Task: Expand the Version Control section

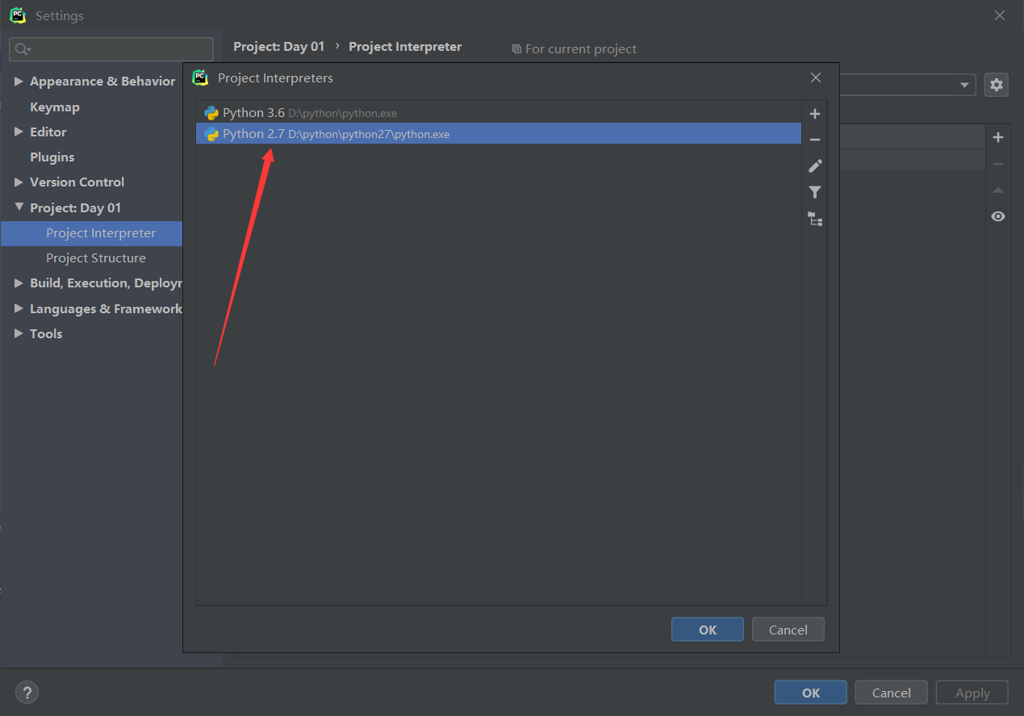Action: tap(19, 182)
